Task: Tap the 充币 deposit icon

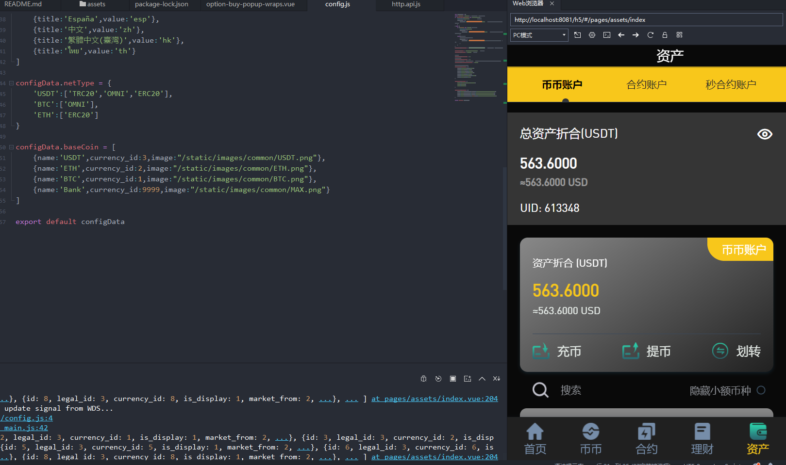Action: click(x=541, y=351)
